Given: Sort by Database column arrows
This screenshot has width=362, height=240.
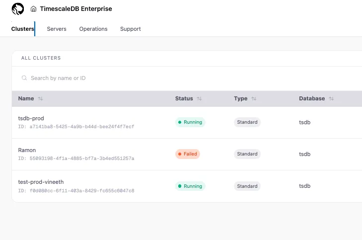Looking at the screenshot, I should tap(331, 98).
